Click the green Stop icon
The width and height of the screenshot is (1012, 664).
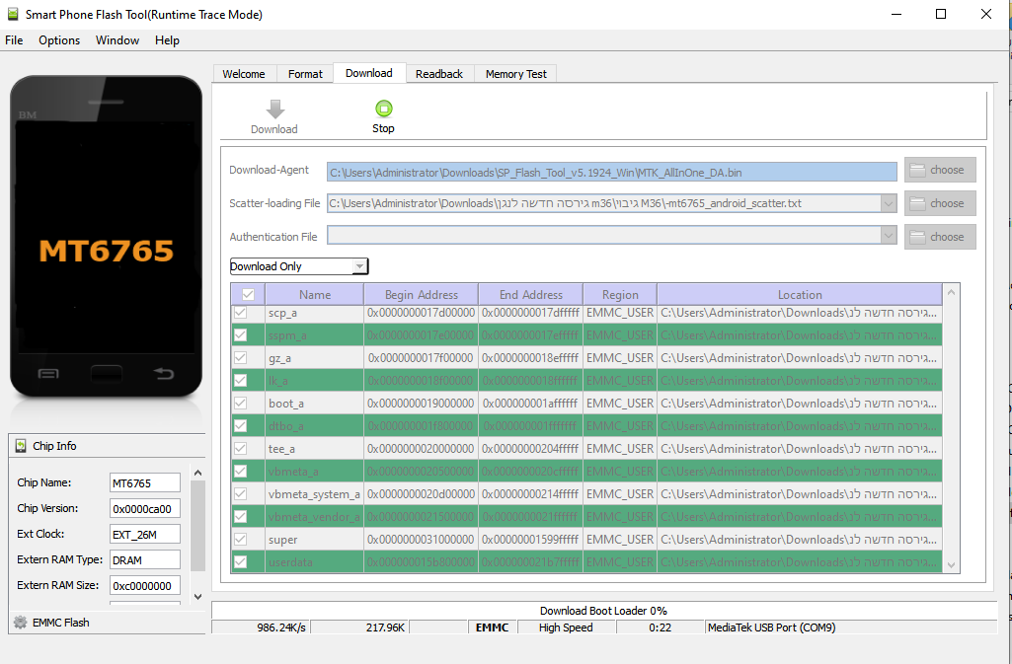click(384, 109)
